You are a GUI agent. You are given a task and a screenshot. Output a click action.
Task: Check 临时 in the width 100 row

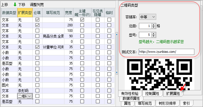pyautogui.click(x=109, y=30)
